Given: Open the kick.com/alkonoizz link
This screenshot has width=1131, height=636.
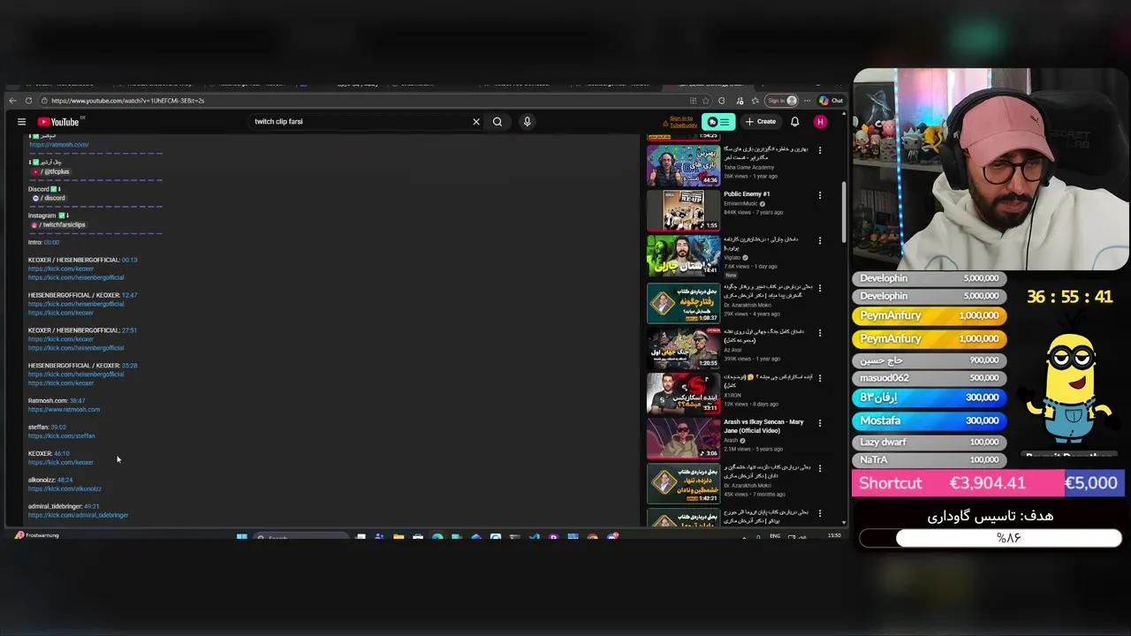Looking at the screenshot, I should tap(65, 489).
